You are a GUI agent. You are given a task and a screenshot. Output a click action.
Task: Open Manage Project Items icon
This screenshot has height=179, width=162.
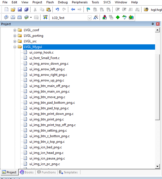coord(105,17)
